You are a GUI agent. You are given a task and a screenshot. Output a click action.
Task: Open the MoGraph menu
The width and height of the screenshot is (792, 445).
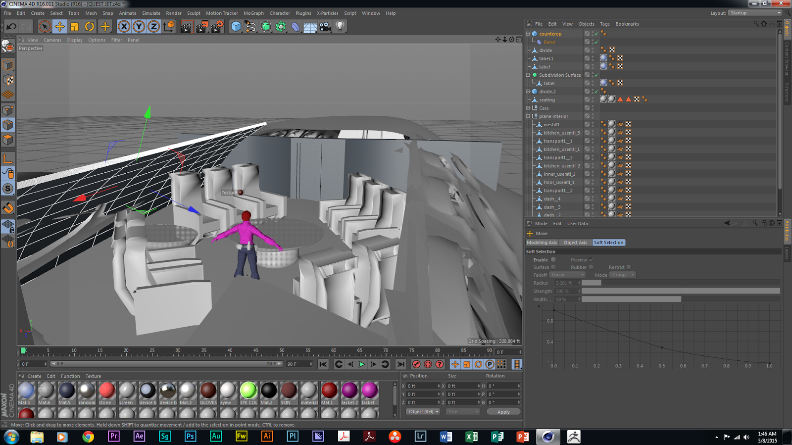[253, 13]
